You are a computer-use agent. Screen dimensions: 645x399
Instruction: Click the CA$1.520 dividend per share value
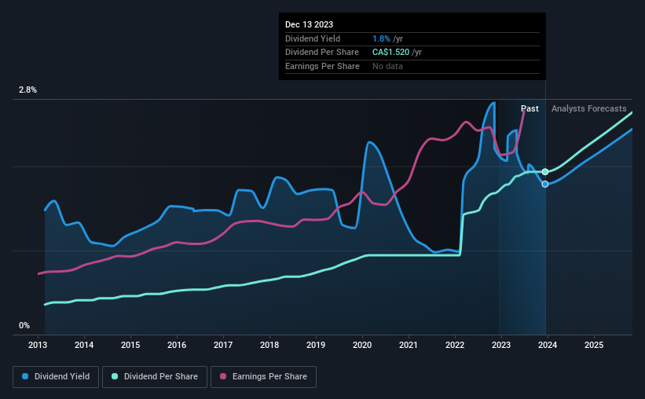[390, 53]
